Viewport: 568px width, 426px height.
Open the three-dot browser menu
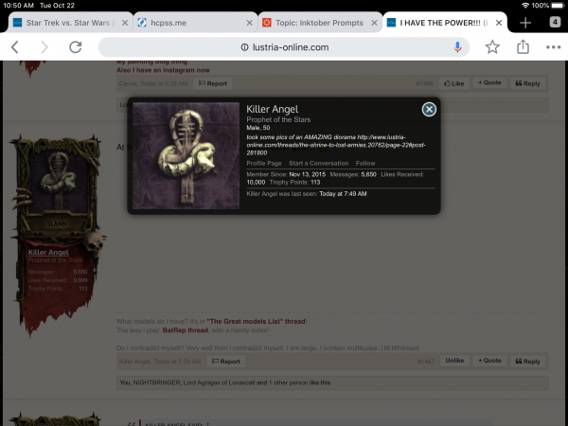[x=553, y=46]
